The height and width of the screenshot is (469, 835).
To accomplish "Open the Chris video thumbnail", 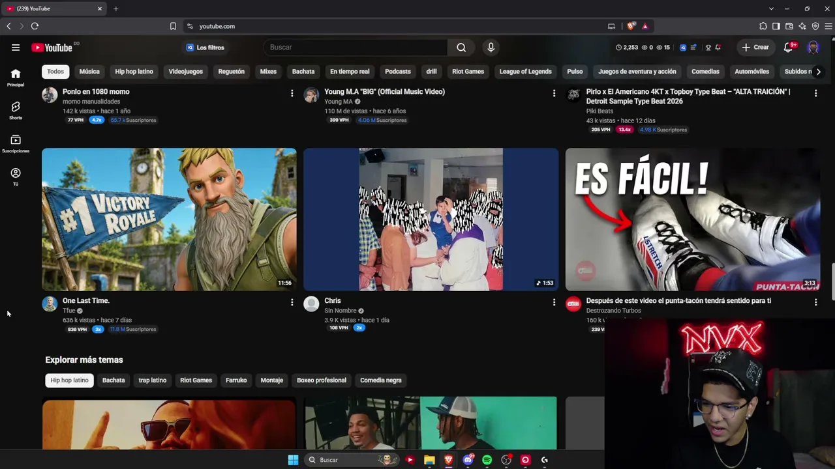I will (x=431, y=220).
